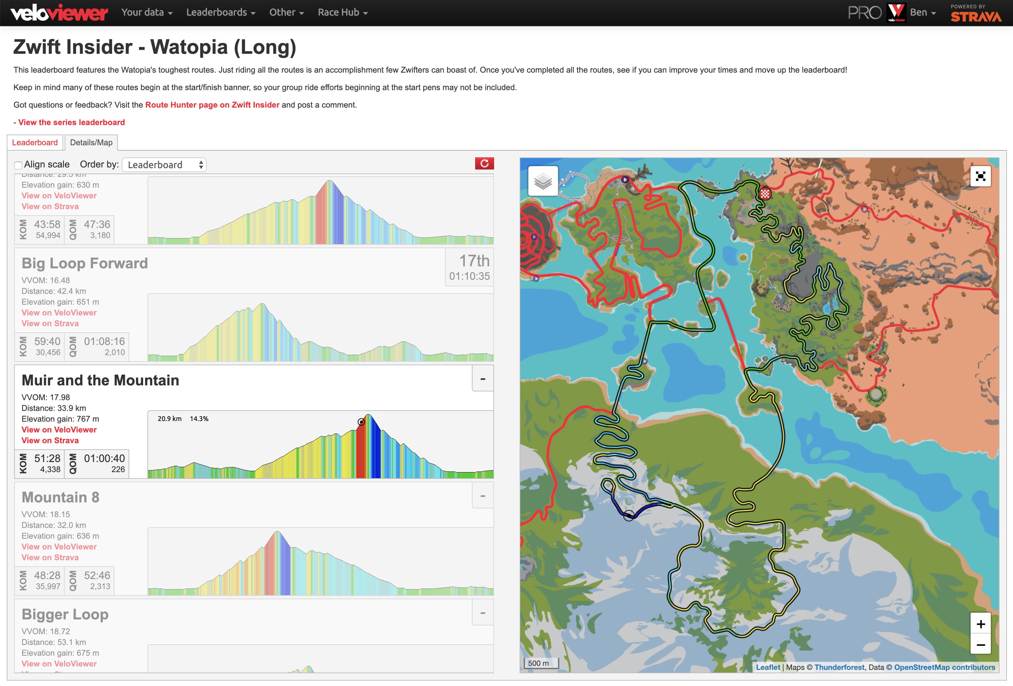Open View on VeloViewer for Muir and the Mountain
This screenshot has width=1013, height=686.
tap(59, 430)
